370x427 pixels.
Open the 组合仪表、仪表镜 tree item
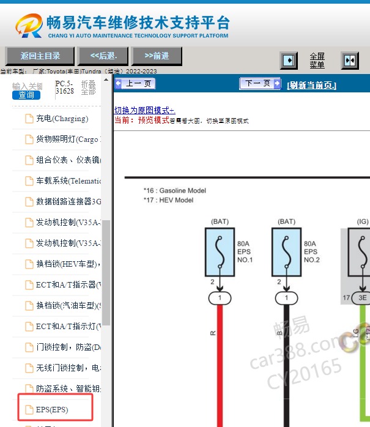68,160
